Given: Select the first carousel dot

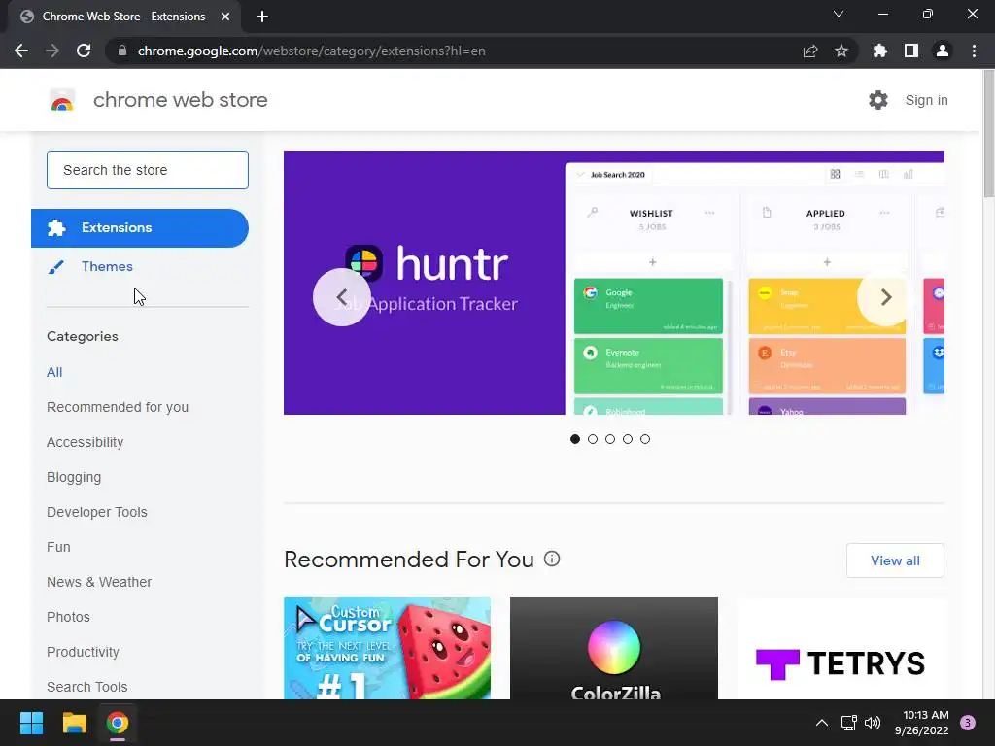Looking at the screenshot, I should click(x=575, y=439).
